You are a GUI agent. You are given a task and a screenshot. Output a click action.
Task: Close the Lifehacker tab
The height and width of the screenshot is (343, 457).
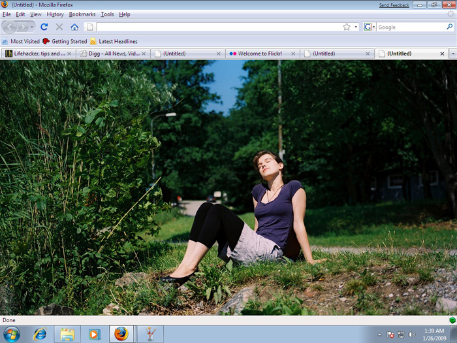tap(69, 54)
